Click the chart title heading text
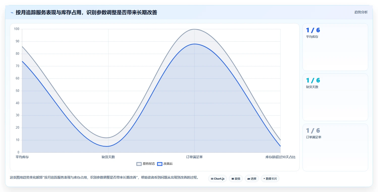The image size is (378, 192). (86, 12)
